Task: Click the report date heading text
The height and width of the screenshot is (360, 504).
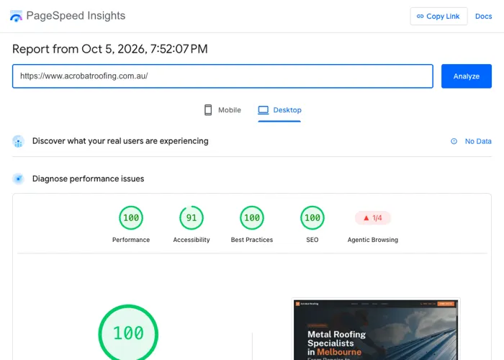Action: tap(110, 49)
